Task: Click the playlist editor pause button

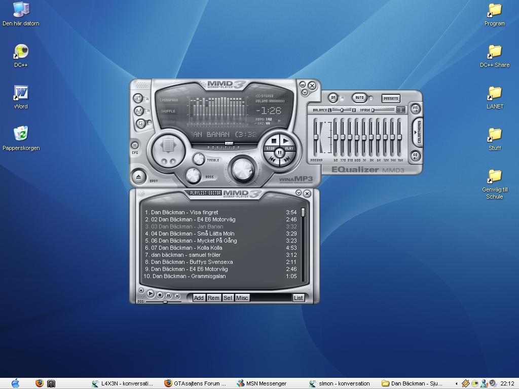Action: [x=168, y=295]
